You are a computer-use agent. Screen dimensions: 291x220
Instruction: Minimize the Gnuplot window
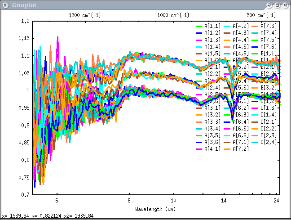pyautogui.click(x=270, y=5)
